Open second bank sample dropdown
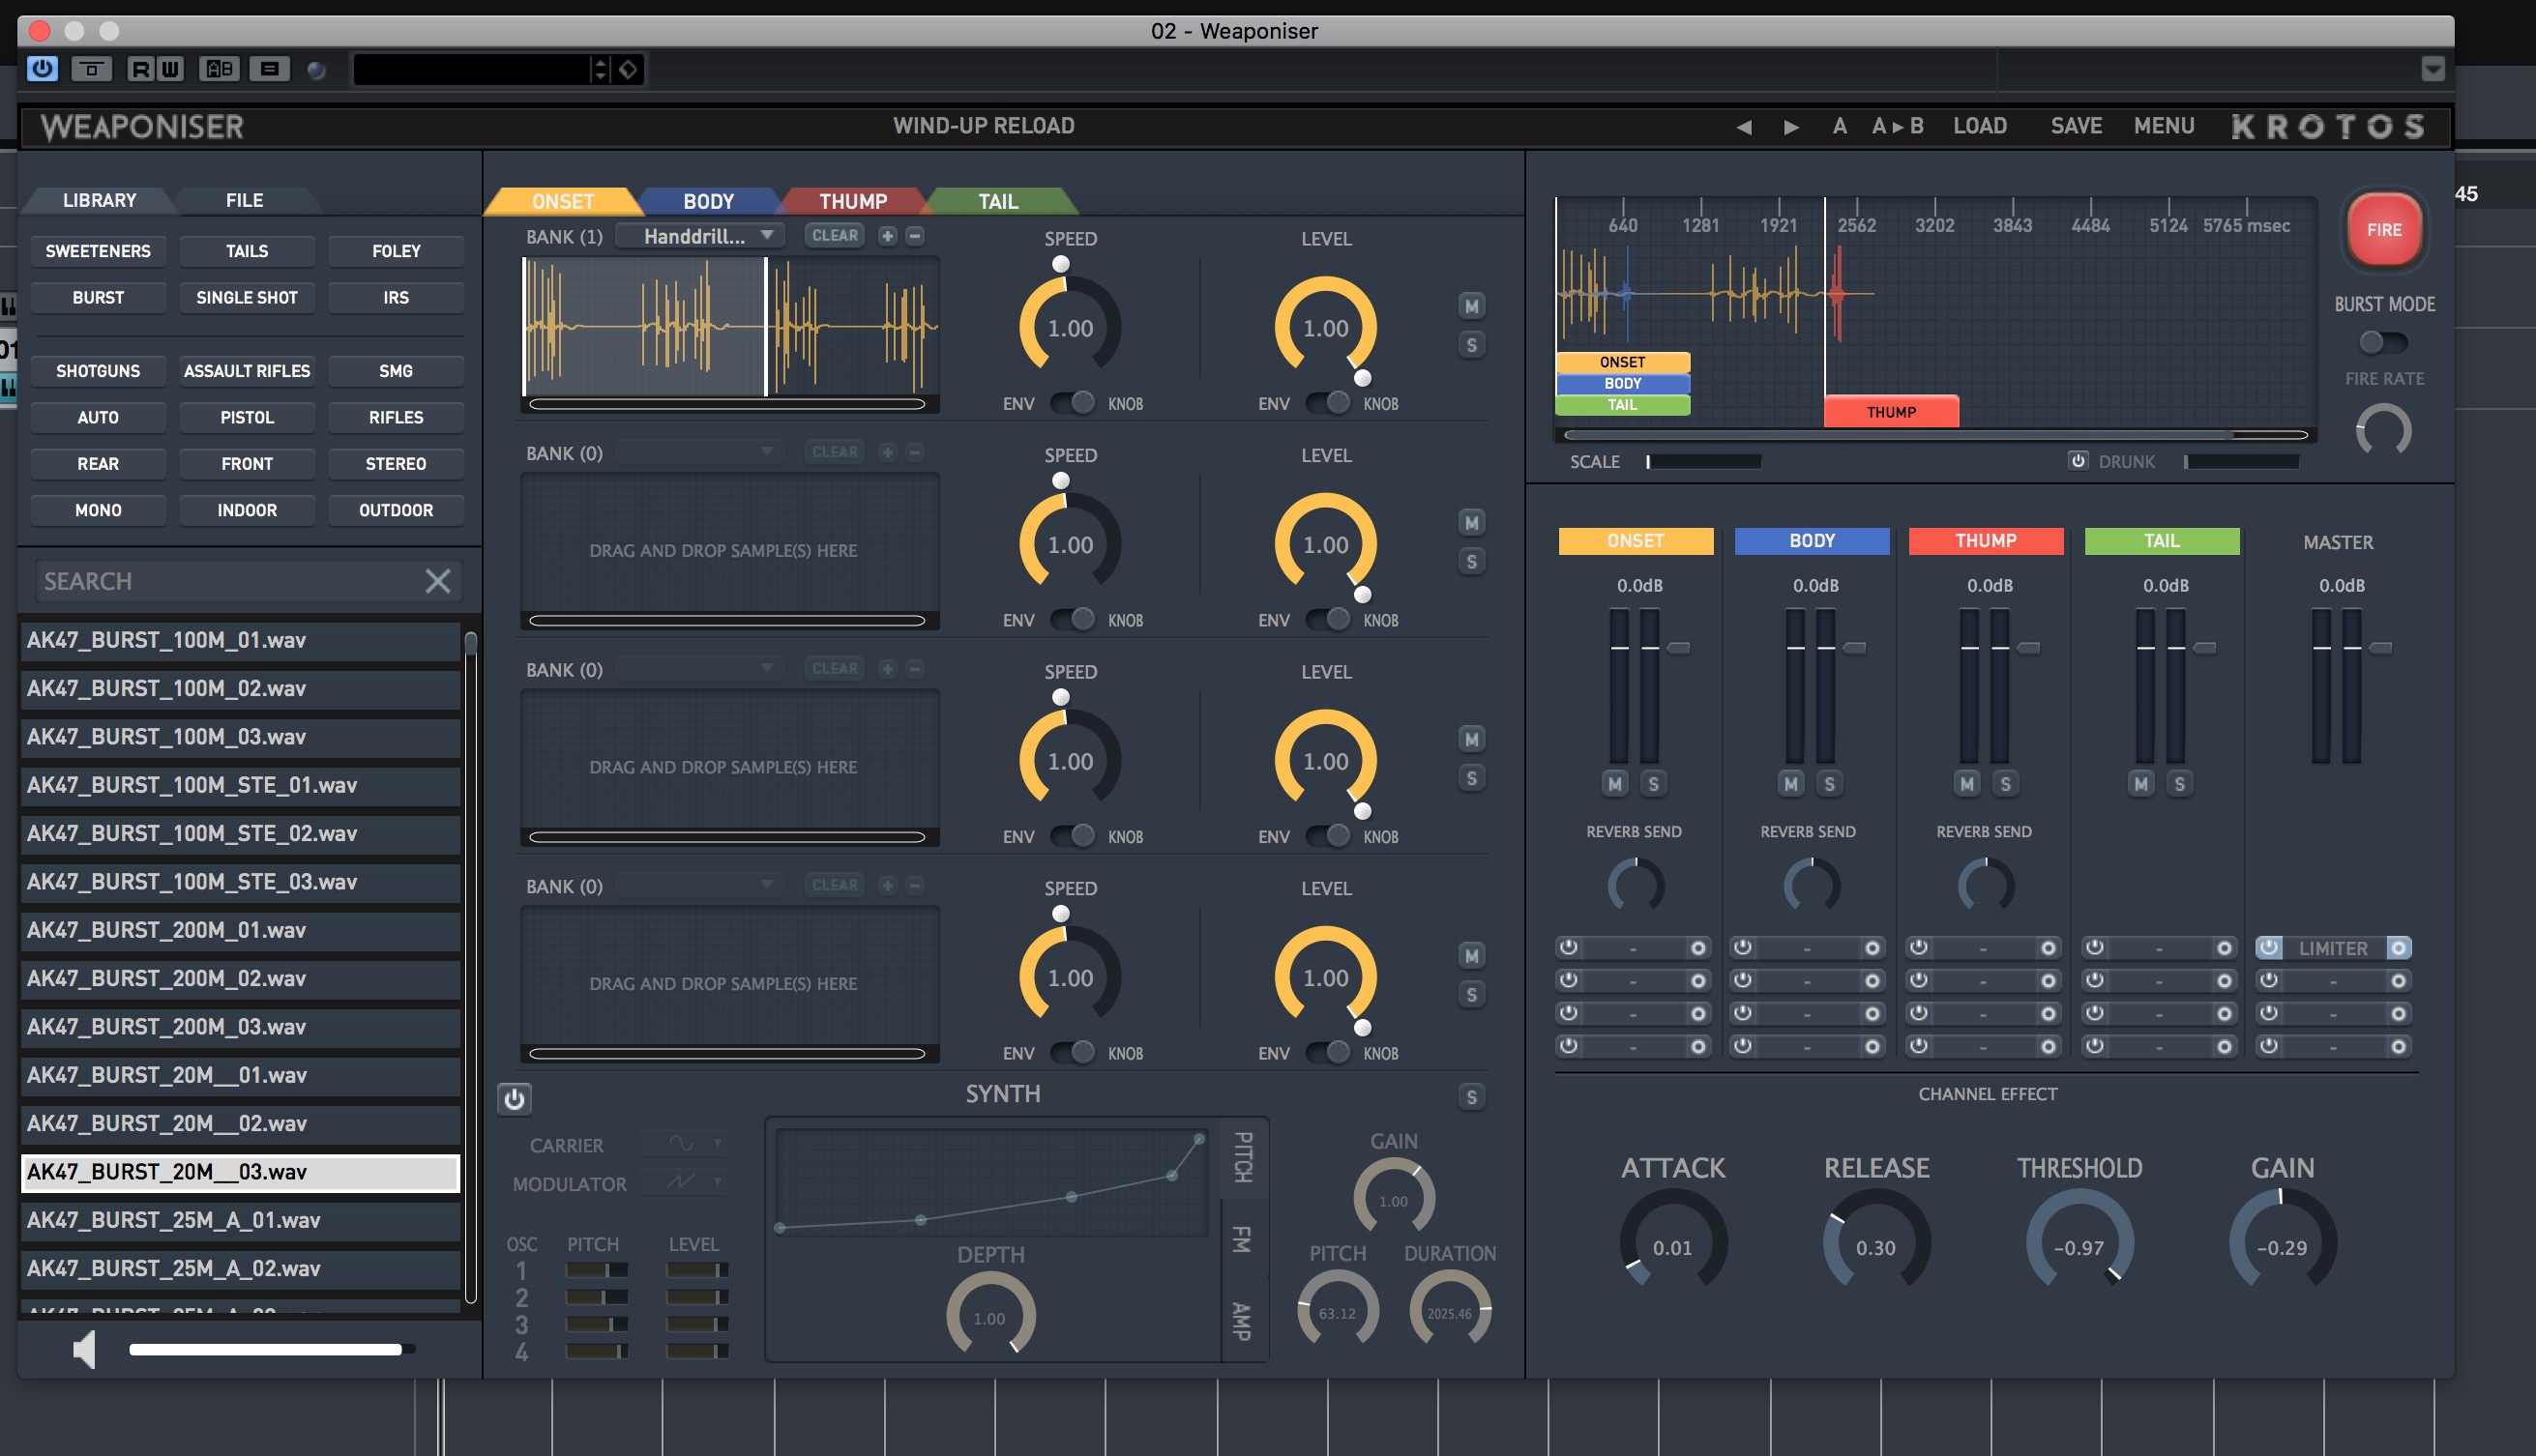This screenshot has width=2536, height=1456. 699,452
